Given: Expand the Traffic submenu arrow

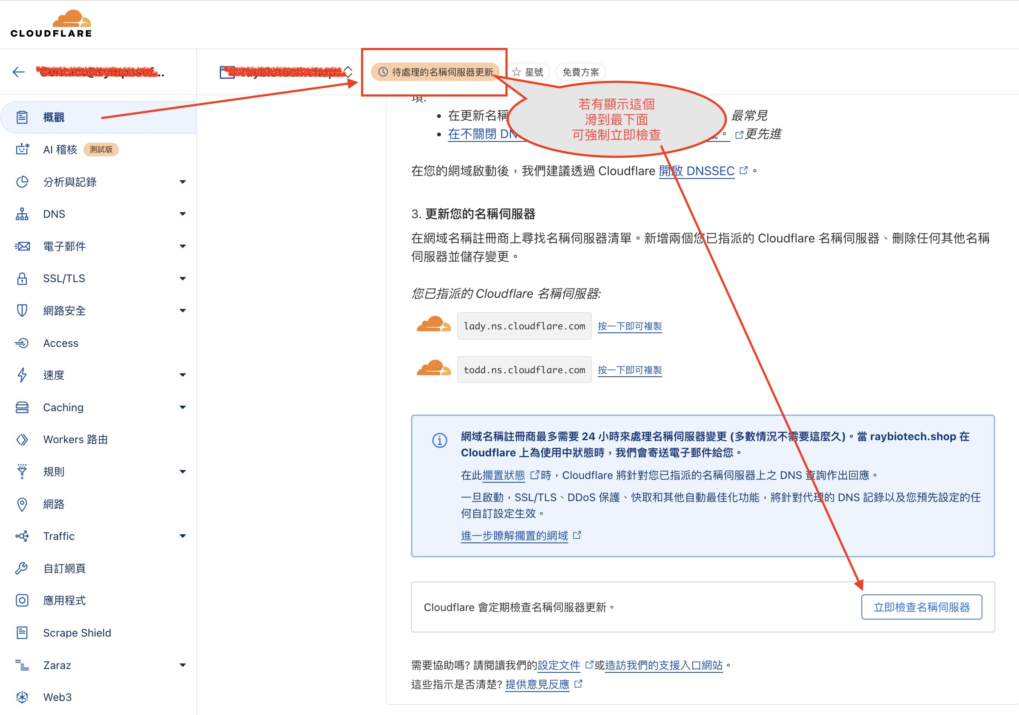Looking at the screenshot, I should [x=182, y=536].
